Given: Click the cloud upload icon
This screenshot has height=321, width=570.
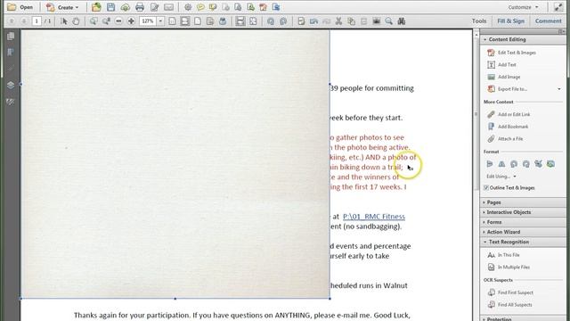Looking at the screenshot, I should [x=125, y=7].
